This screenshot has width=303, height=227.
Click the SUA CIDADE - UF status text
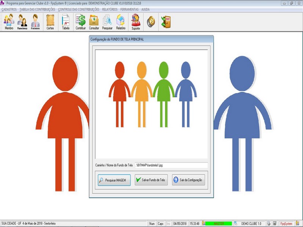coord(28,223)
